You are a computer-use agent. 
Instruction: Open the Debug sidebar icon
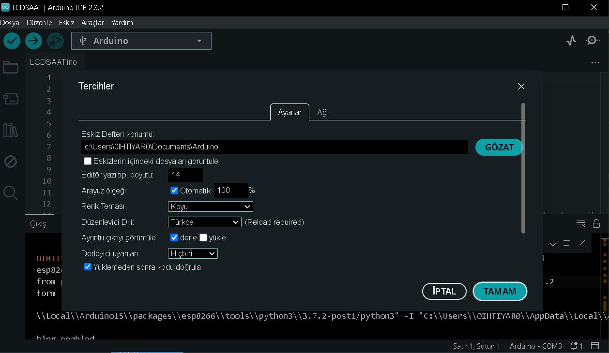11,162
